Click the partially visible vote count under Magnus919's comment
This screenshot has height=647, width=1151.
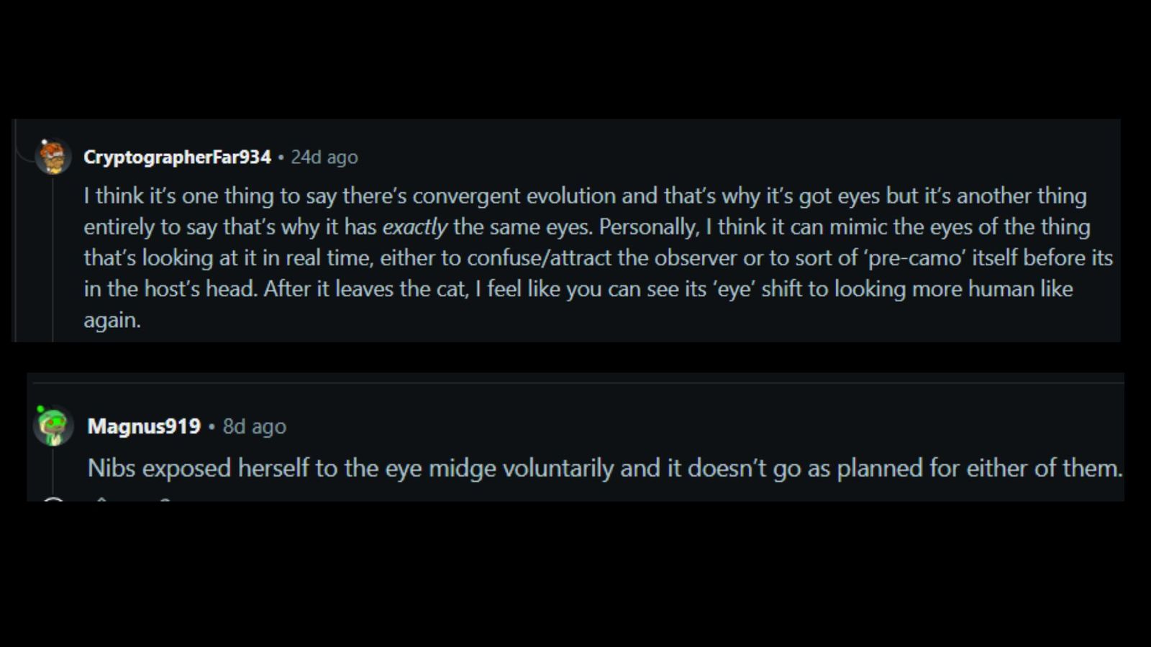165,499
